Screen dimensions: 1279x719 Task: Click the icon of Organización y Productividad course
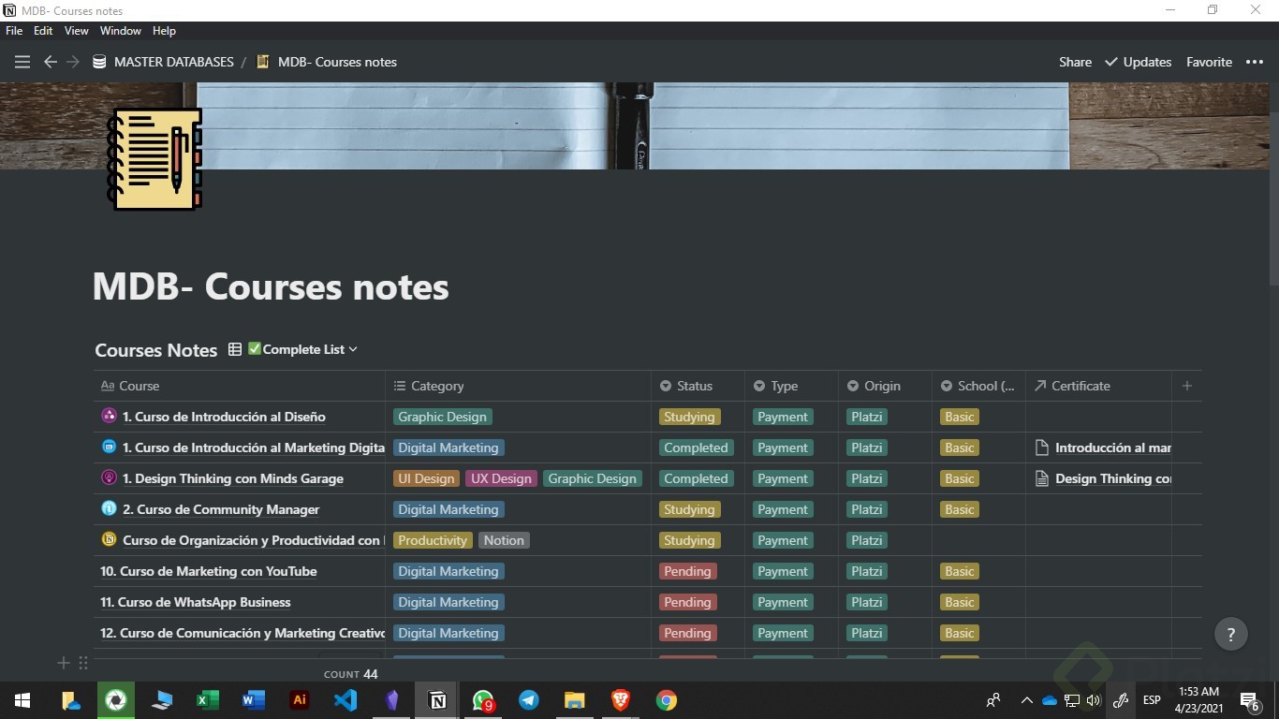coord(109,539)
